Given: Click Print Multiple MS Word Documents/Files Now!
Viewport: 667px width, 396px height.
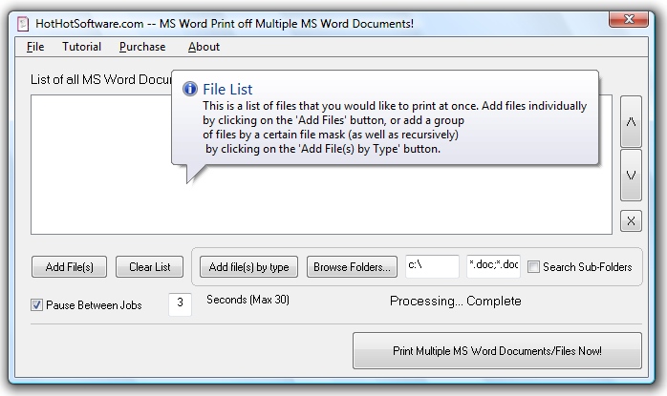Looking at the screenshot, I should 497,350.
